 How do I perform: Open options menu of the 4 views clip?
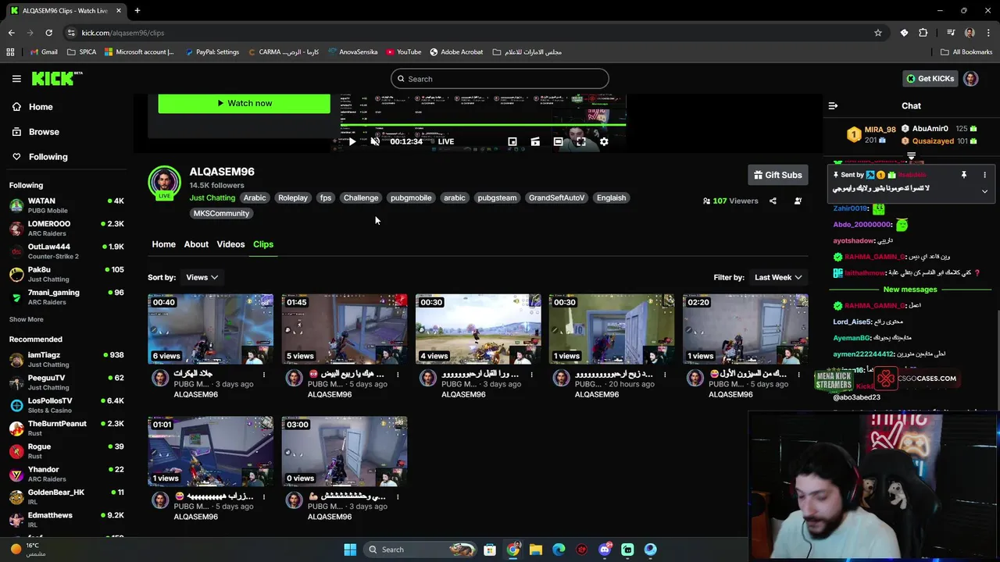pyautogui.click(x=531, y=375)
